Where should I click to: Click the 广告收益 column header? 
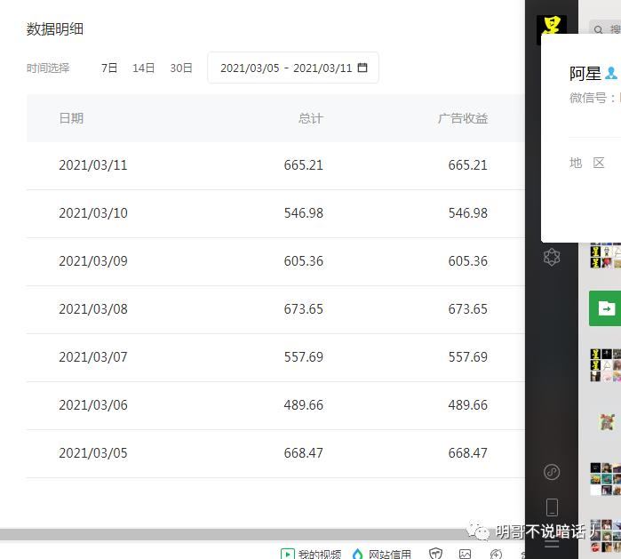[462, 118]
